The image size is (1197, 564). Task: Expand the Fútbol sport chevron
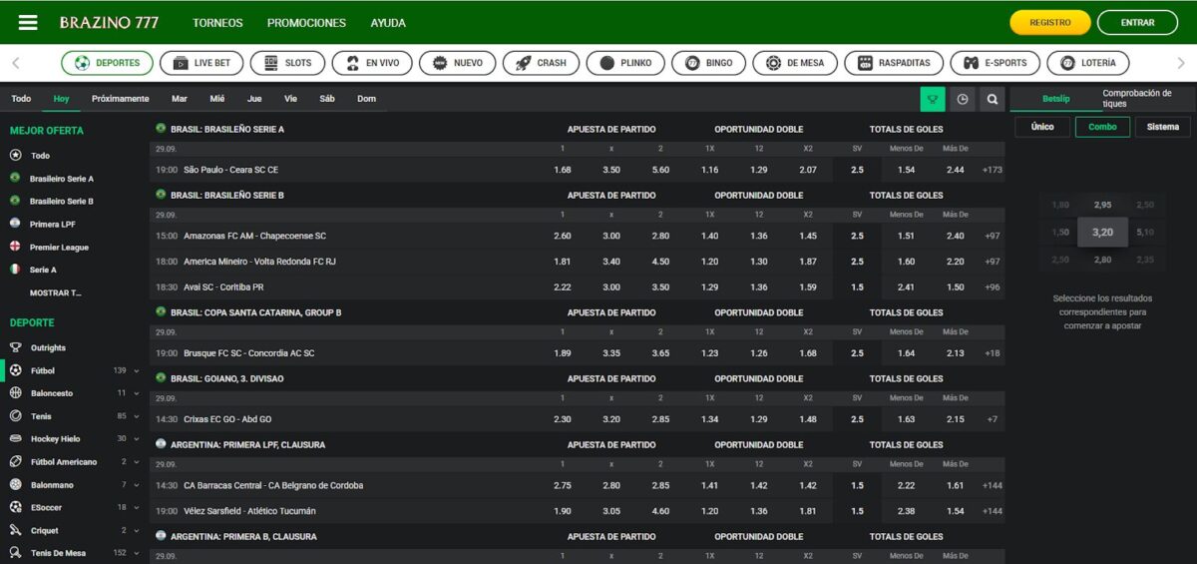coord(137,370)
